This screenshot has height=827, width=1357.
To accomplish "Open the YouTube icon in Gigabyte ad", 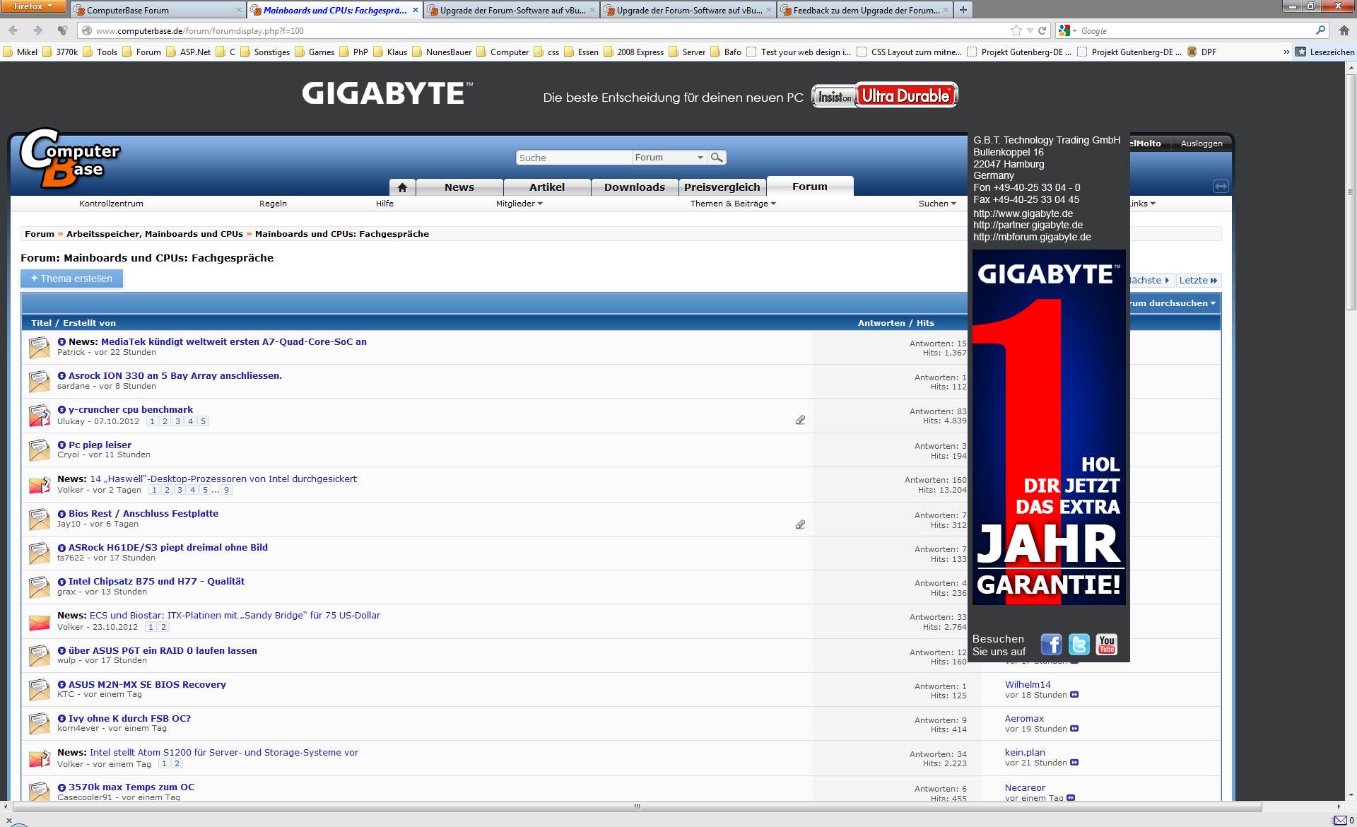I will [x=1106, y=644].
